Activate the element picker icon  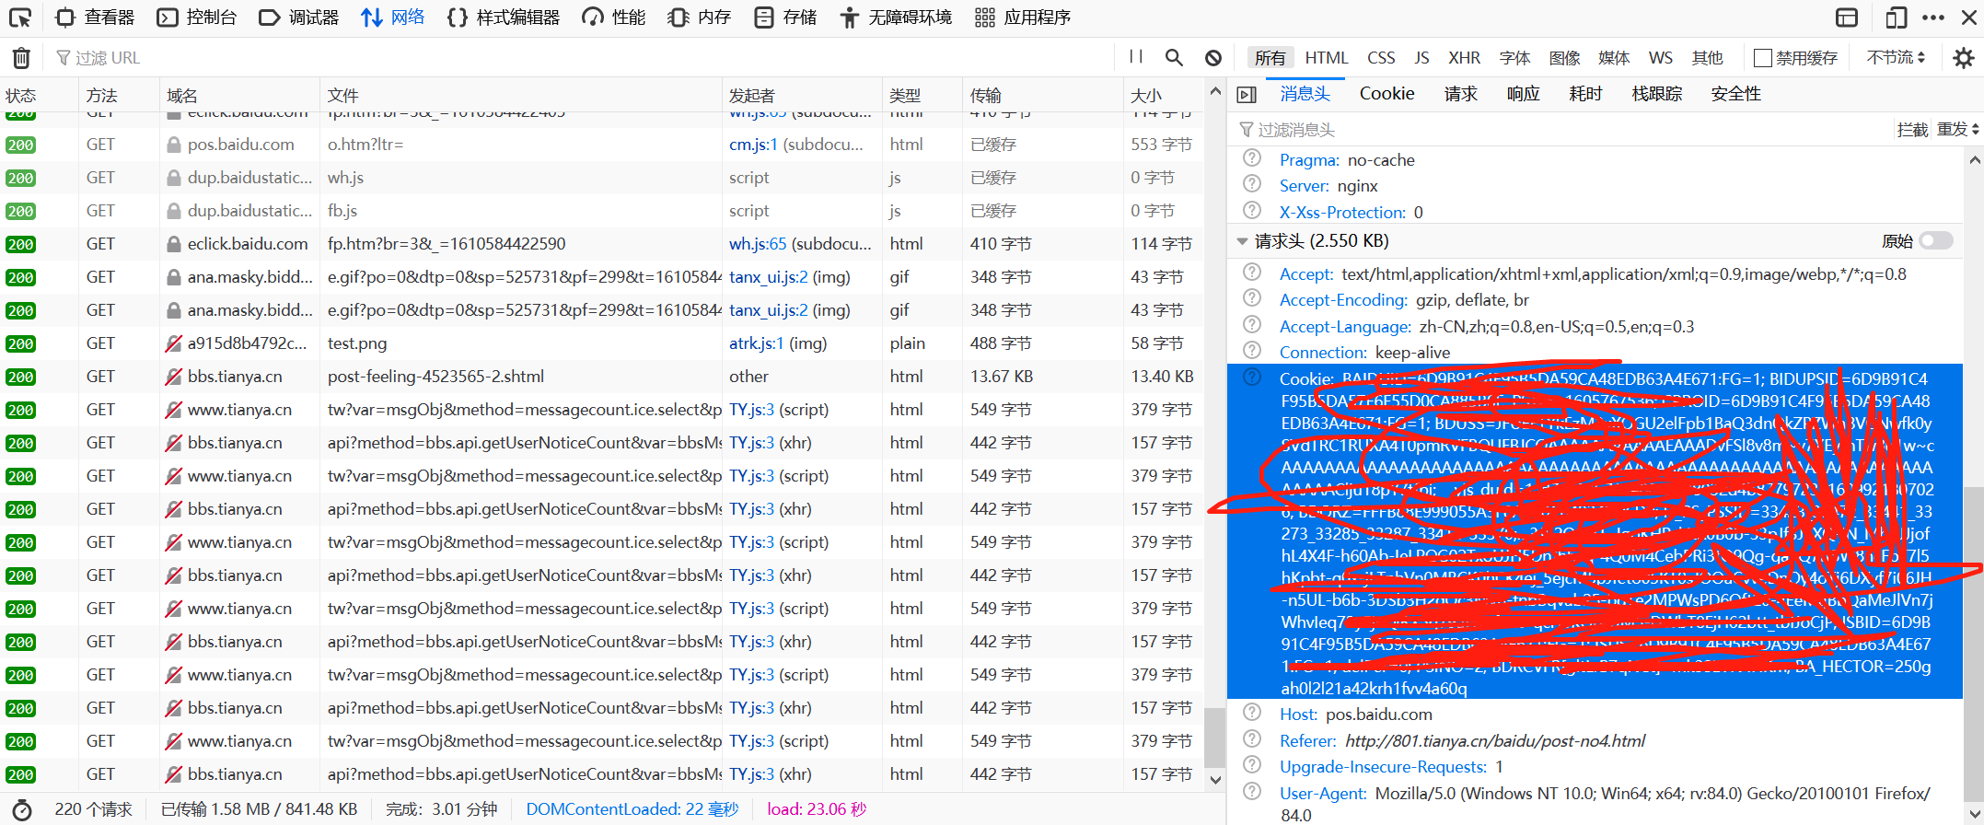[20, 17]
